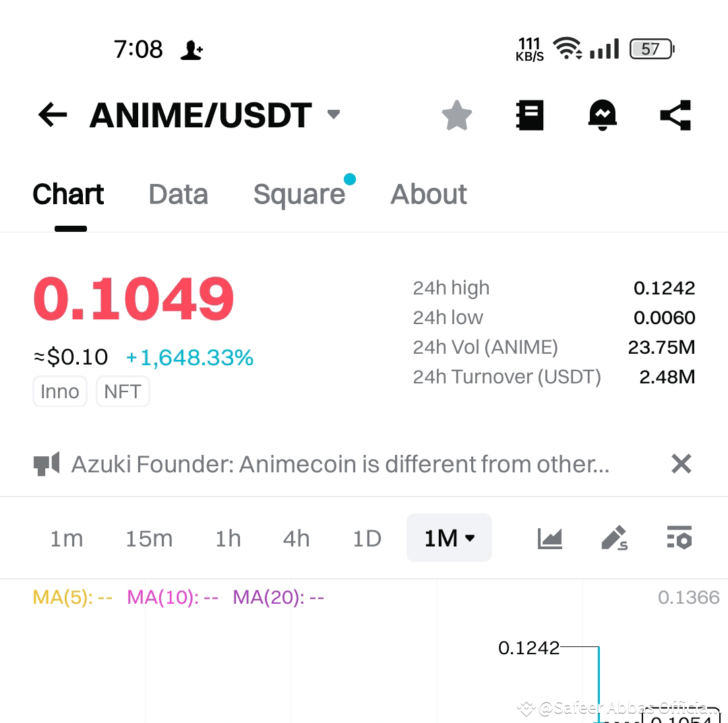Click the Inno category tag
The height and width of the screenshot is (723, 728).
click(x=59, y=391)
